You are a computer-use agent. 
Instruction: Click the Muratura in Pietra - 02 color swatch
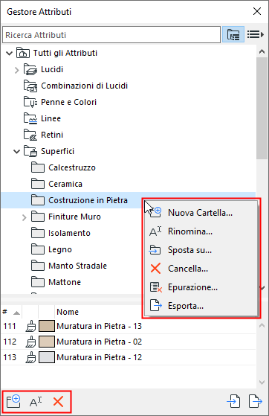coord(47,342)
